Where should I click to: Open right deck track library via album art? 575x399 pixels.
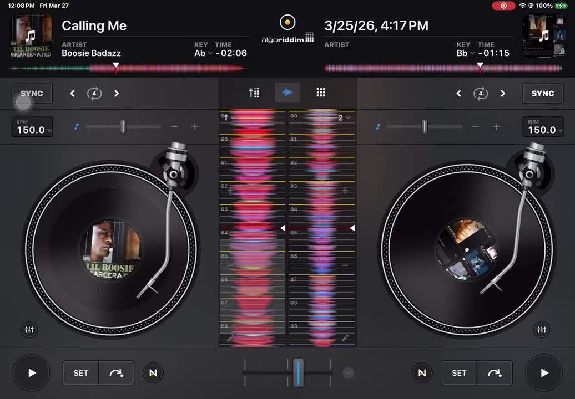pos(543,36)
